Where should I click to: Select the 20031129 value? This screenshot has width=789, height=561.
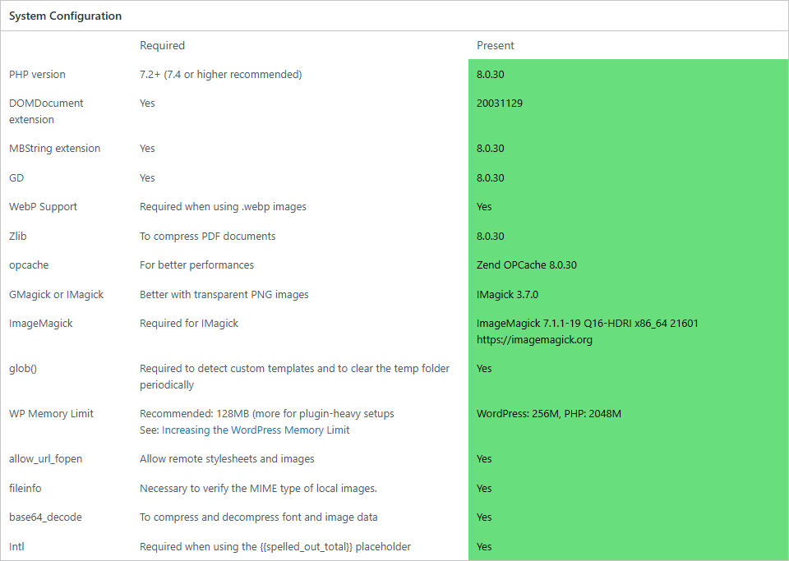click(500, 103)
